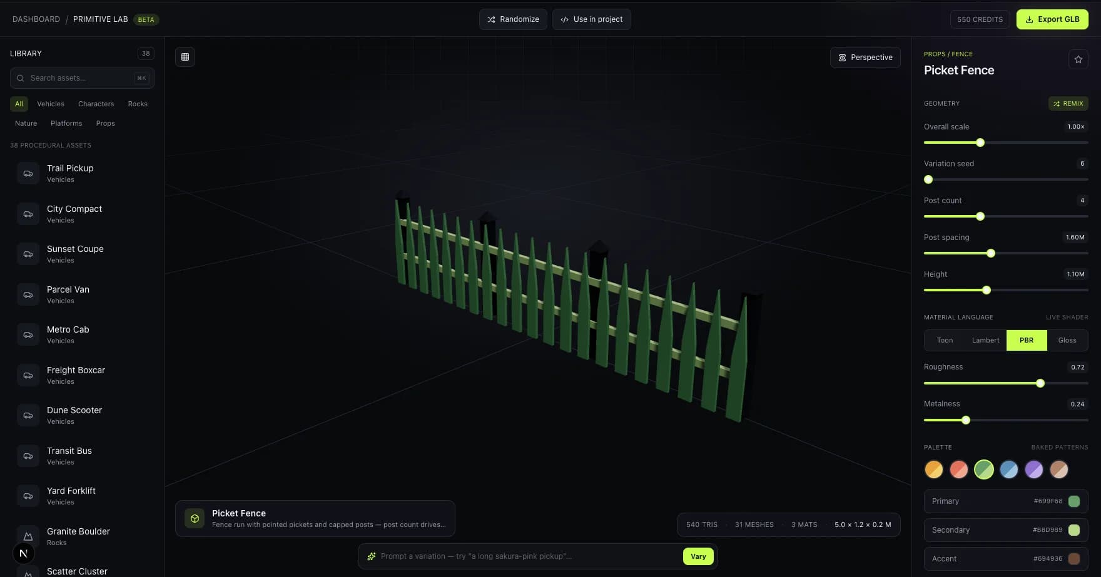
Task: Click the Post spacing slider handle
Action: tap(991, 253)
